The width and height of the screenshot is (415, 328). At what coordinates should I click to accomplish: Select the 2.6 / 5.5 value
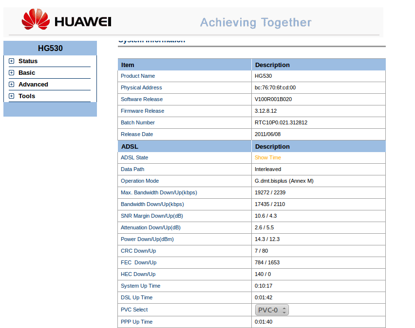pos(264,227)
